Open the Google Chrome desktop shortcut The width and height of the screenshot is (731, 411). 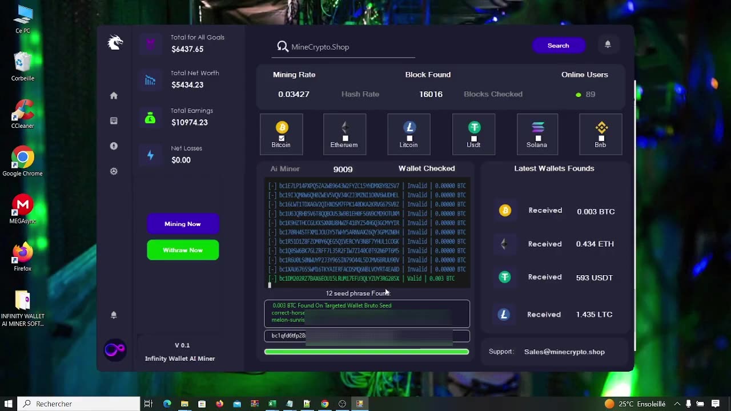pos(23,162)
